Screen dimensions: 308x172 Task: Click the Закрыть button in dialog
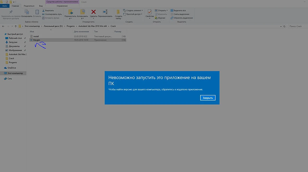[x=208, y=98]
